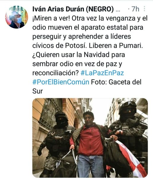Click the word "reconciliación?" in the tweet
153x178 pixels.
pos(55,73)
